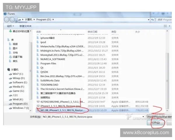The image size is (175, 140).
Task: Select the iphone4备份 folder
Action: pyautogui.click(x=48, y=38)
